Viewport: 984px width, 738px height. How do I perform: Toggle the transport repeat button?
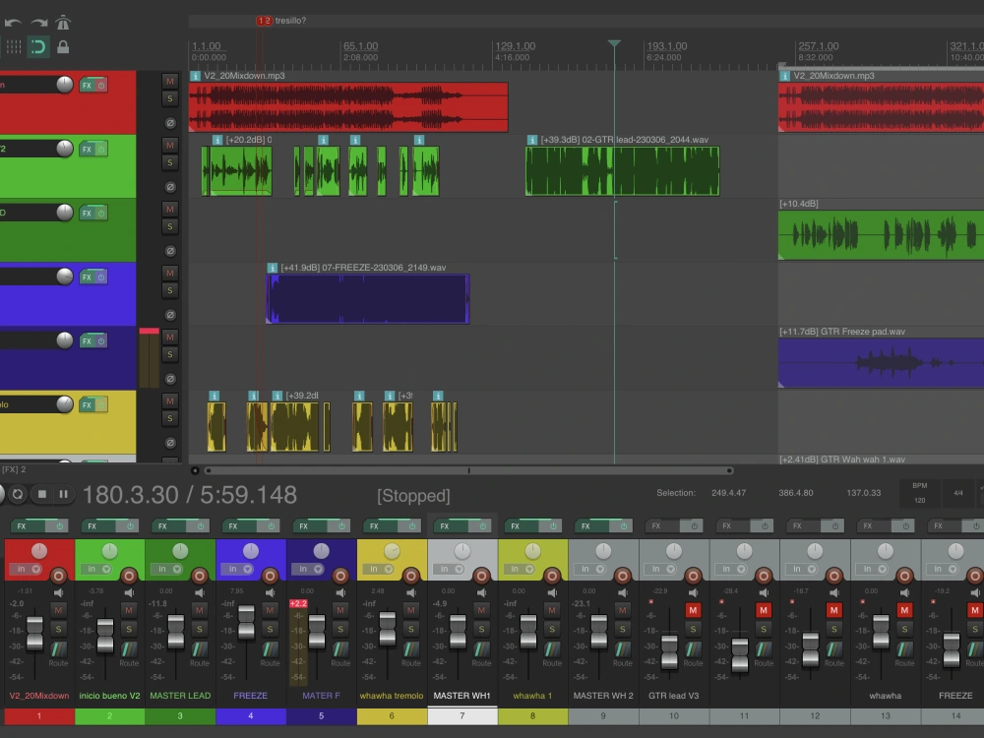click(18, 495)
